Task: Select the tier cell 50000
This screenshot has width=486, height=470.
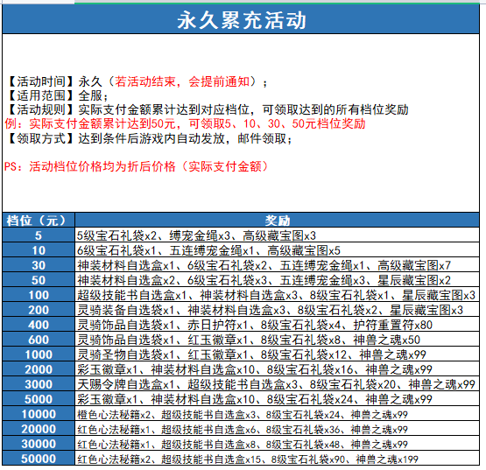Action: [x=39, y=458]
